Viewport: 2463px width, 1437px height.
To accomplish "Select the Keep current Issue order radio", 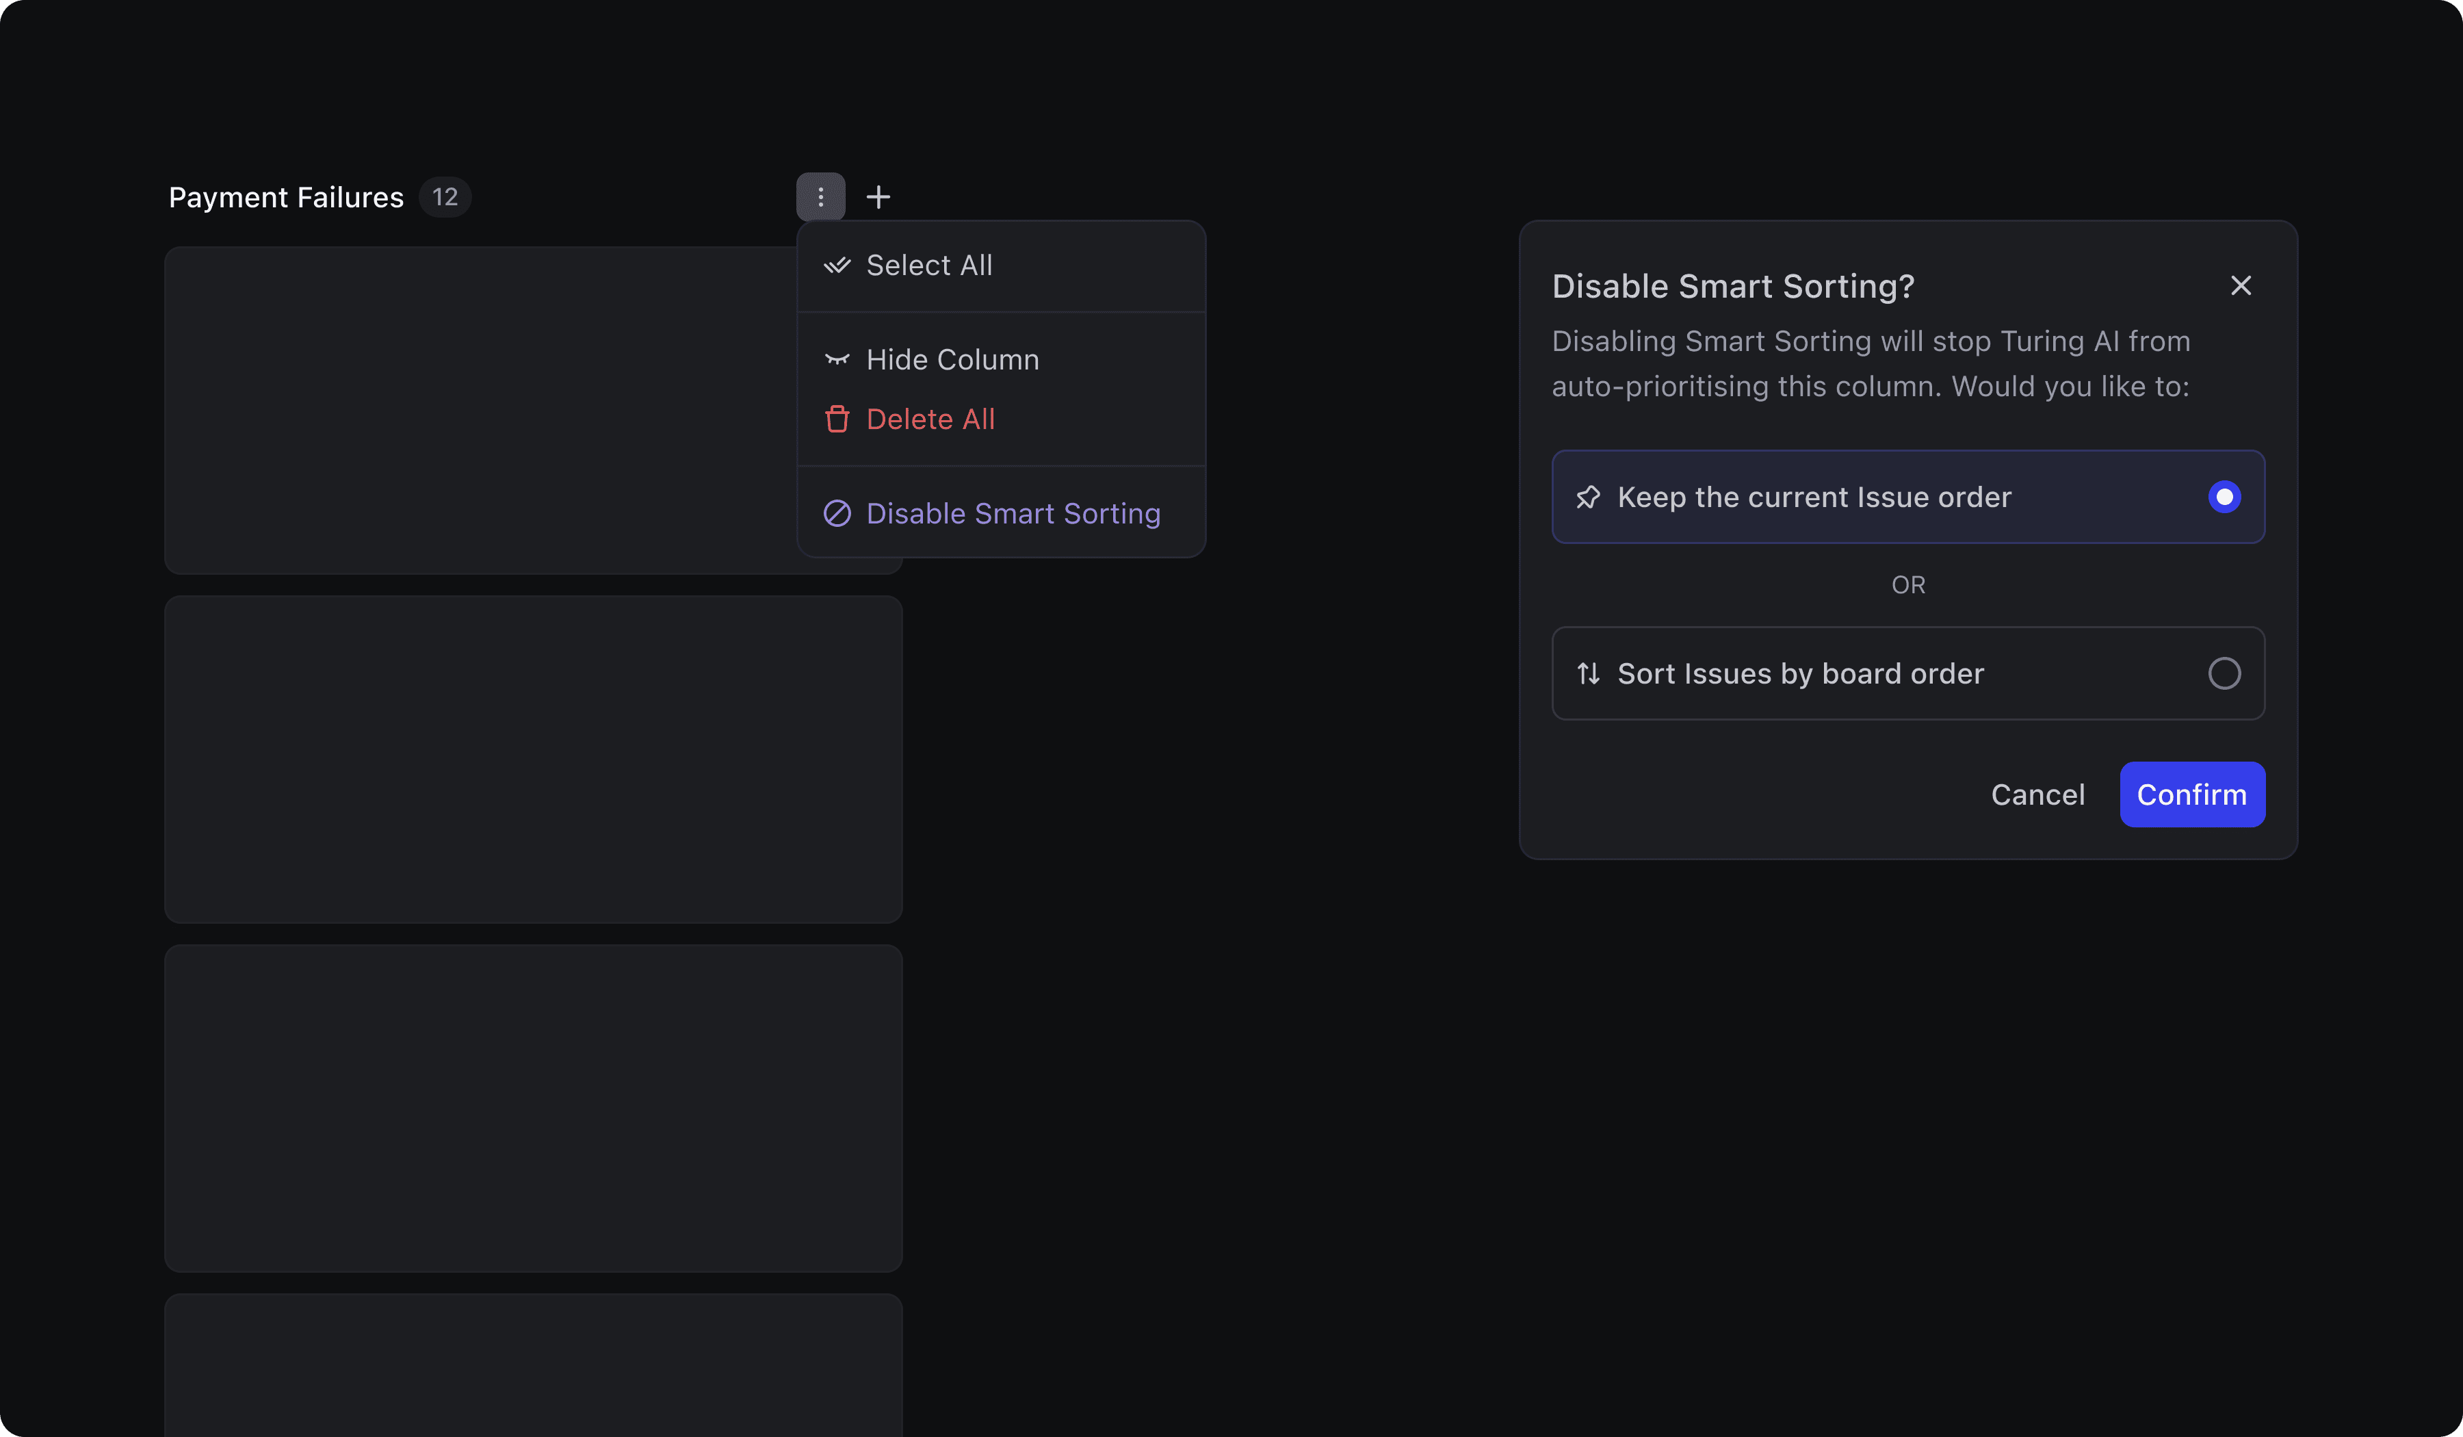I will [x=2224, y=497].
